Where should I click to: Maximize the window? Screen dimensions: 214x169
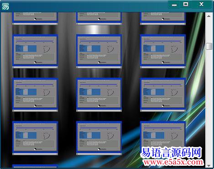point(186,4)
